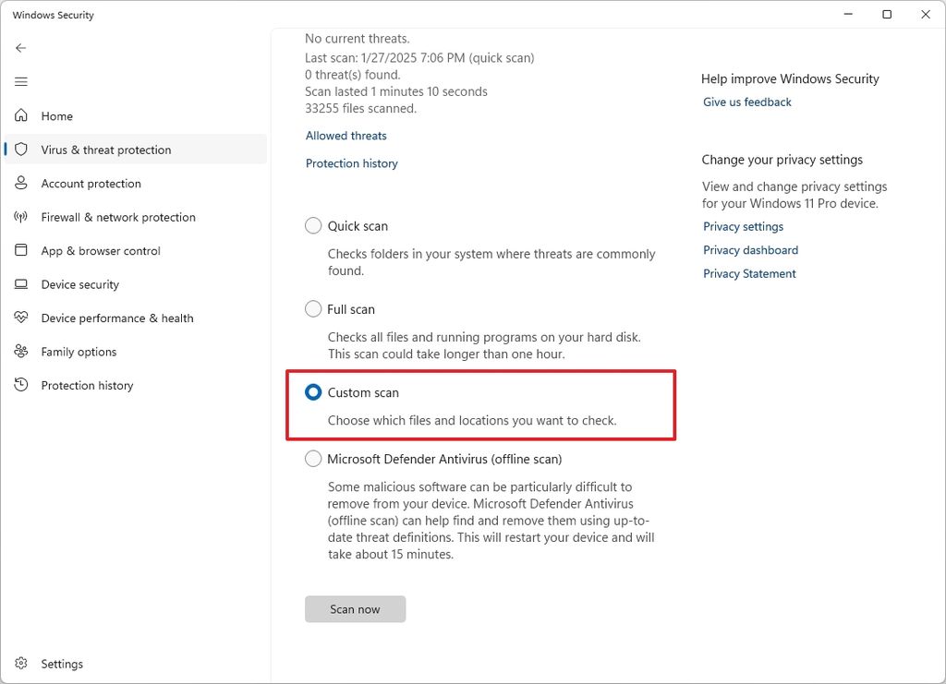Open Firewall & network protection via its icon

coord(20,217)
